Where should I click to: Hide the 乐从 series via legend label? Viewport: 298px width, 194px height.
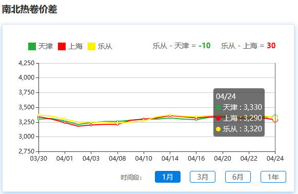pos(105,46)
